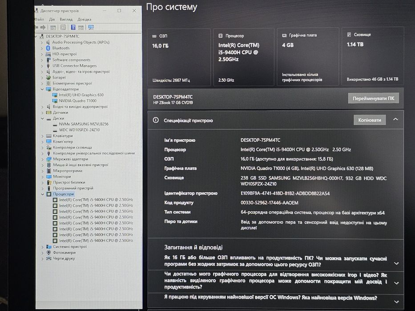The width and height of the screenshot is (415, 311).
Task: Click the Процесор card chip icon
Action: point(220,36)
